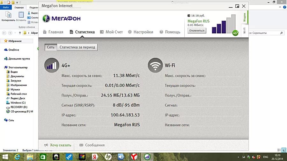
Task: Click the Хочу сказать link
Action: [58, 145]
